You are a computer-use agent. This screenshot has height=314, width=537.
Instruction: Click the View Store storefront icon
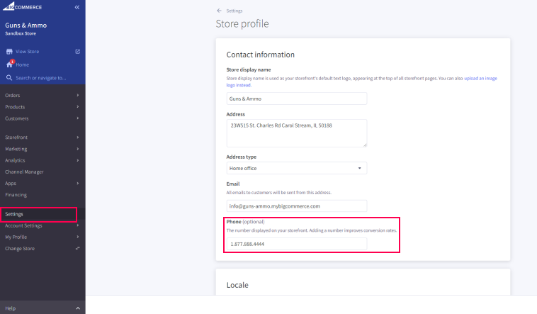click(x=9, y=52)
